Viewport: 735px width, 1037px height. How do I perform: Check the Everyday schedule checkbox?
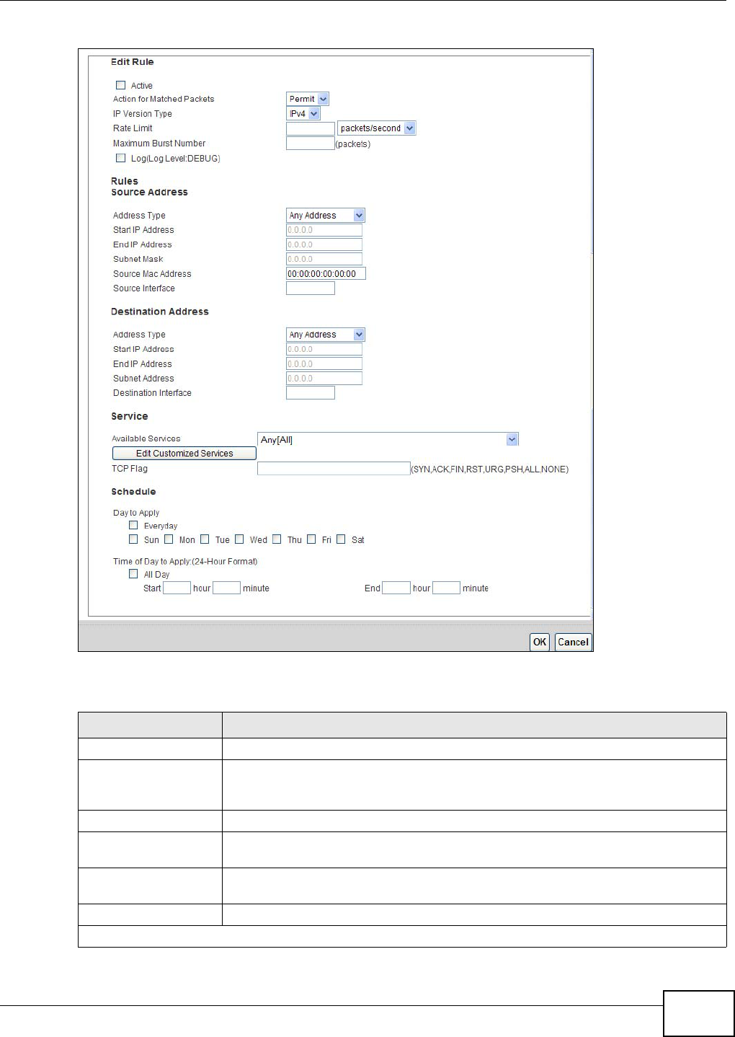[x=133, y=526]
